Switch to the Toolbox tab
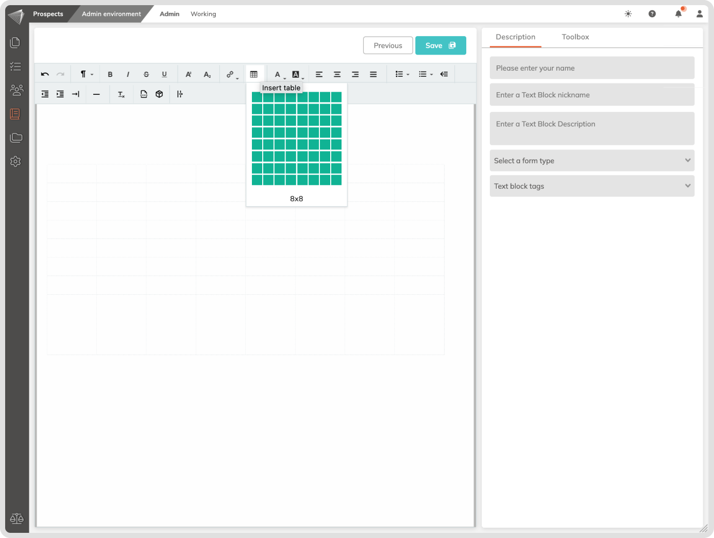 click(x=575, y=37)
